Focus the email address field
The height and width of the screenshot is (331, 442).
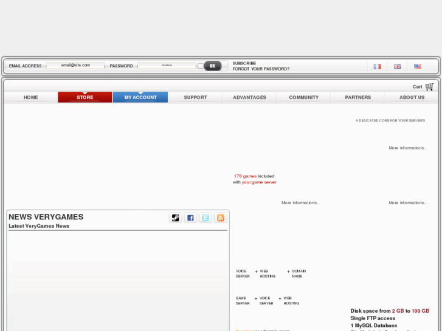75,66
